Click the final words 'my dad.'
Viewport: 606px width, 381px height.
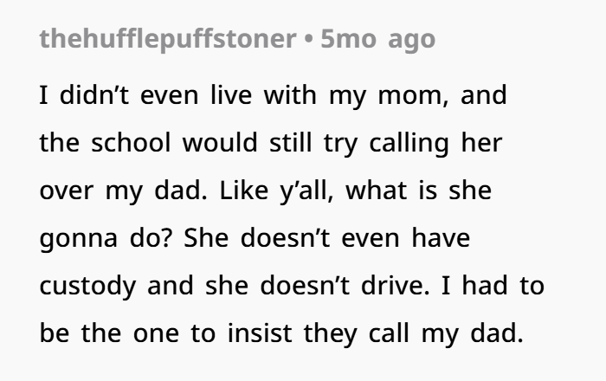(x=473, y=334)
